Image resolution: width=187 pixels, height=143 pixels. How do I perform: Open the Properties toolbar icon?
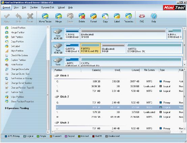pos(129,16)
